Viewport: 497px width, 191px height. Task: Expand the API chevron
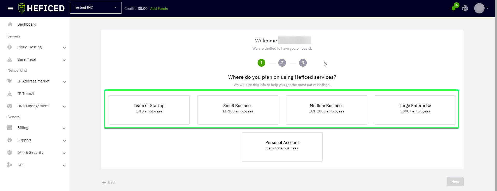click(x=64, y=166)
